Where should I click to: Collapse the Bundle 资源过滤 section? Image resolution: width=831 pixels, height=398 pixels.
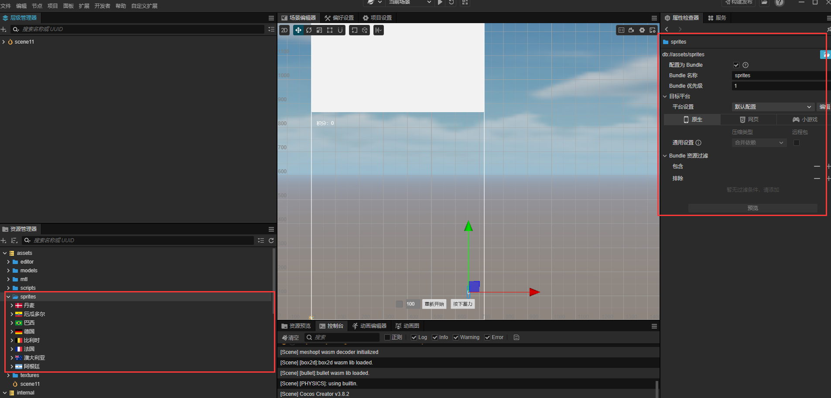[x=665, y=156]
